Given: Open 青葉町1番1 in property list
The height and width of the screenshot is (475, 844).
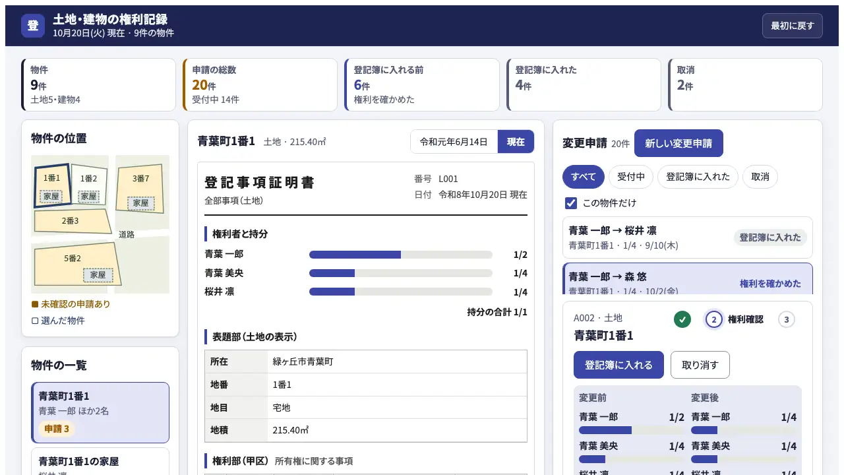Looking at the screenshot, I should 100,412.
